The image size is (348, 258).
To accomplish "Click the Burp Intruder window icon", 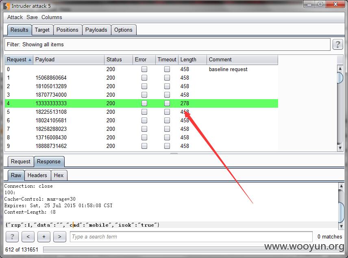I will point(7,6).
